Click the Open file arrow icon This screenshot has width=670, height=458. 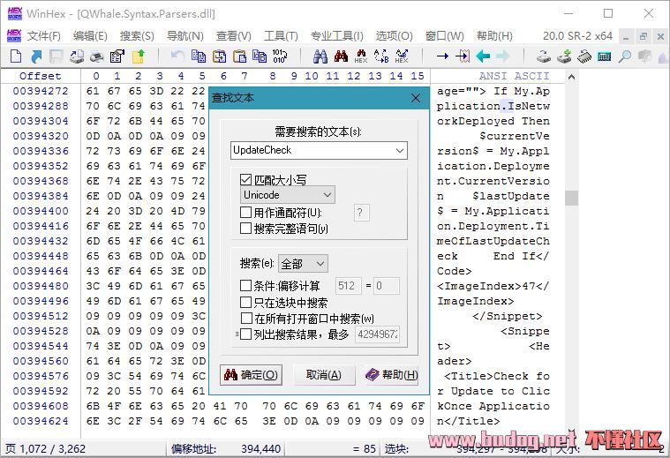pos(36,56)
